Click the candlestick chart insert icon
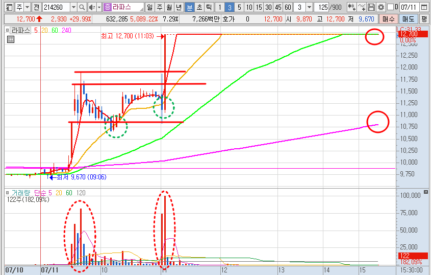Image resolution: width=431 pixels, height=275 pixels. (351, 7)
